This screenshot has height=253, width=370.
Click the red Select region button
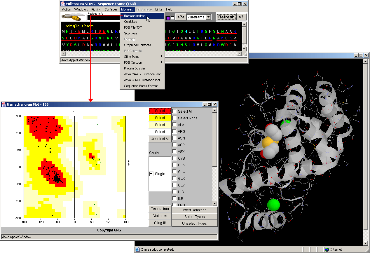click(160, 111)
